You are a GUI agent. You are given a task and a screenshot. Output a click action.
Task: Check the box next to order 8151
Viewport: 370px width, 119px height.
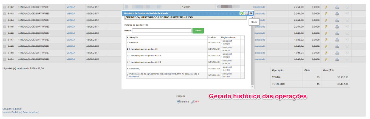coord(4,59)
